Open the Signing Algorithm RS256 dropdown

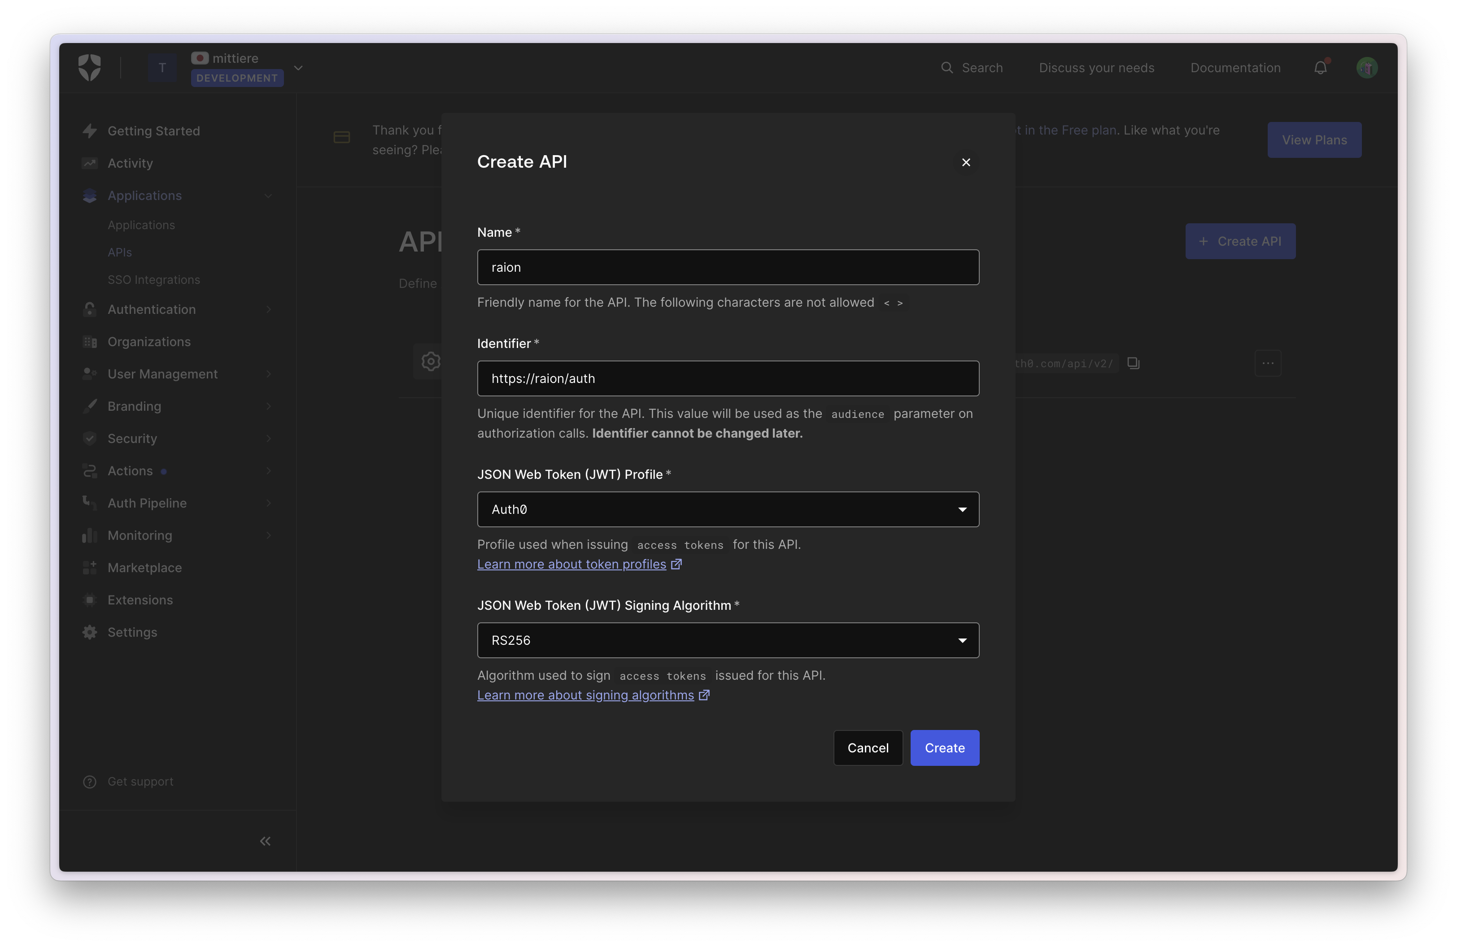tap(728, 640)
